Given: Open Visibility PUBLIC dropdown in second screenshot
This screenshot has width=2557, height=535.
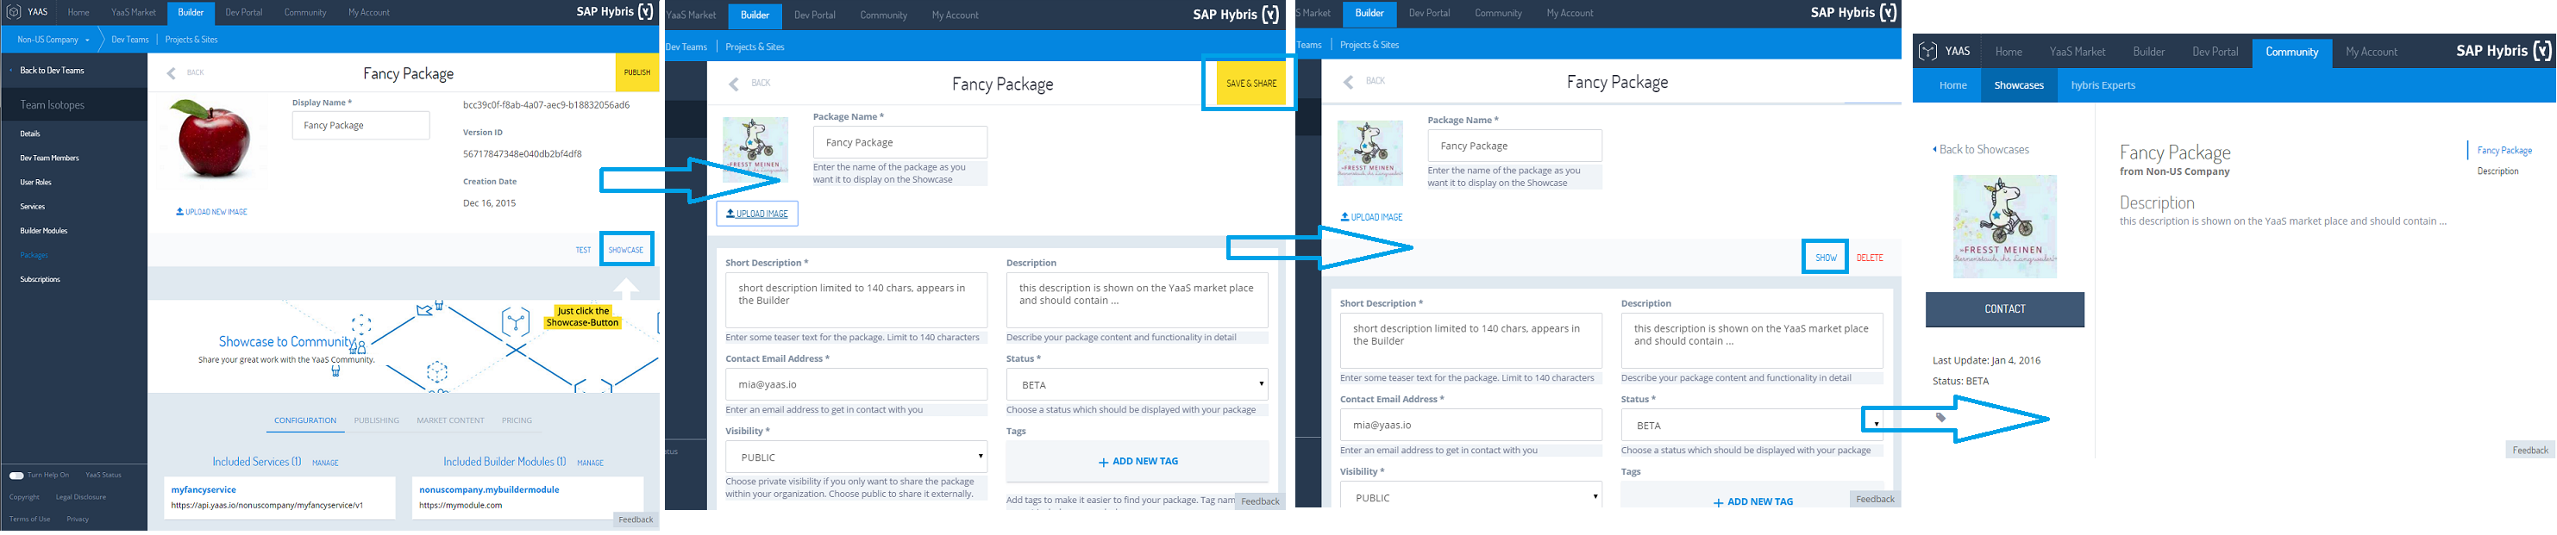Looking at the screenshot, I should [856, 457].
